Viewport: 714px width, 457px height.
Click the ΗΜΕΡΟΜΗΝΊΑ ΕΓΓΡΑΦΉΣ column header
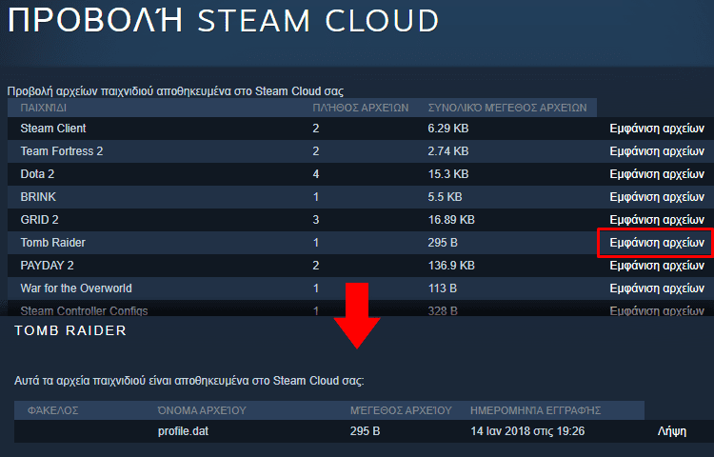click(x=535, y=410)
